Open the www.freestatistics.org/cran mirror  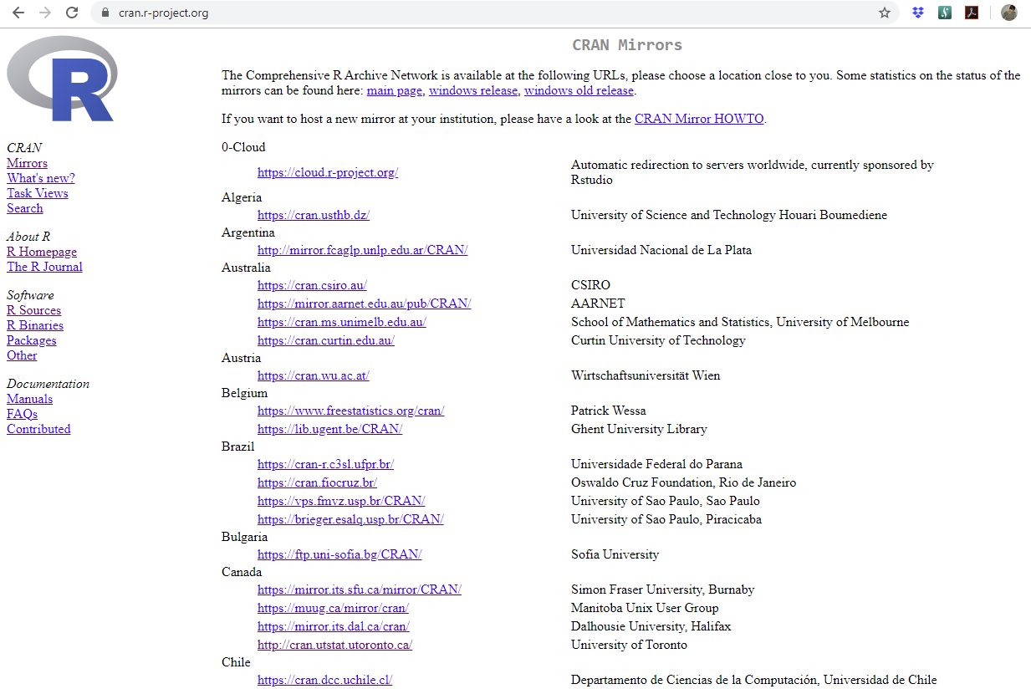[350, 411]
